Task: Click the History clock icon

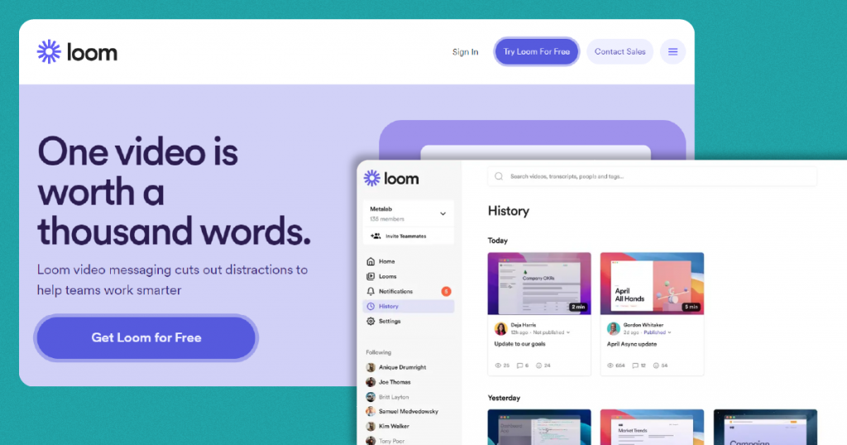Action: pos(371,306)
